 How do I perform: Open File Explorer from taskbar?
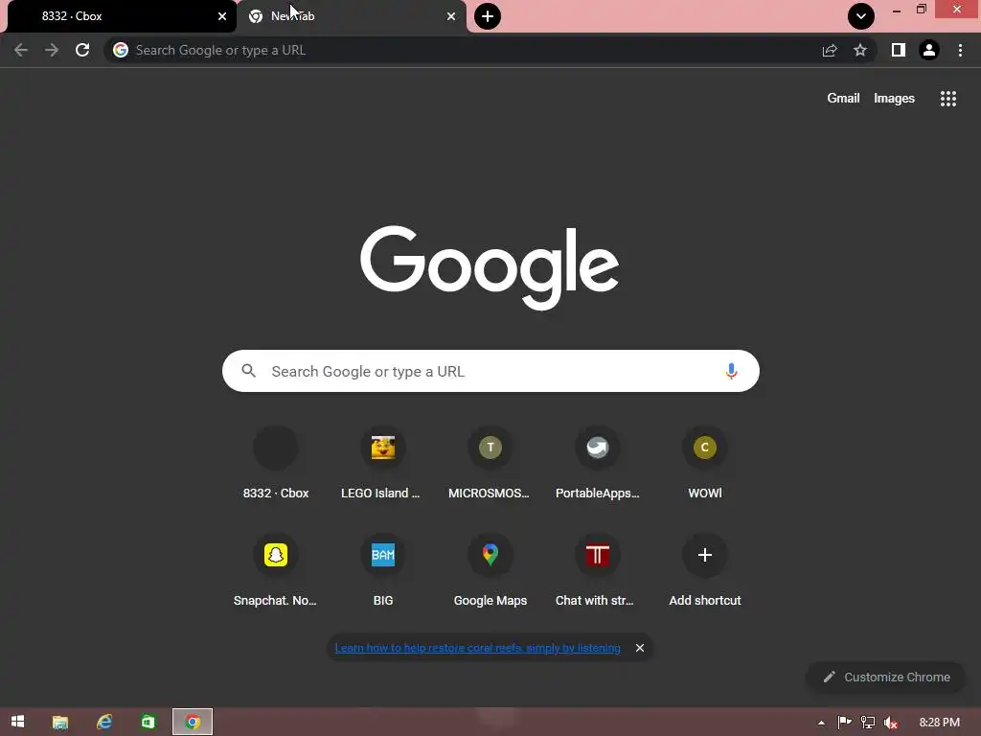pyautogui.click(x=60, y=722)
